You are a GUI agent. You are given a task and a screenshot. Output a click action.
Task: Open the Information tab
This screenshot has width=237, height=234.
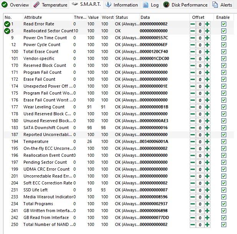121,5
